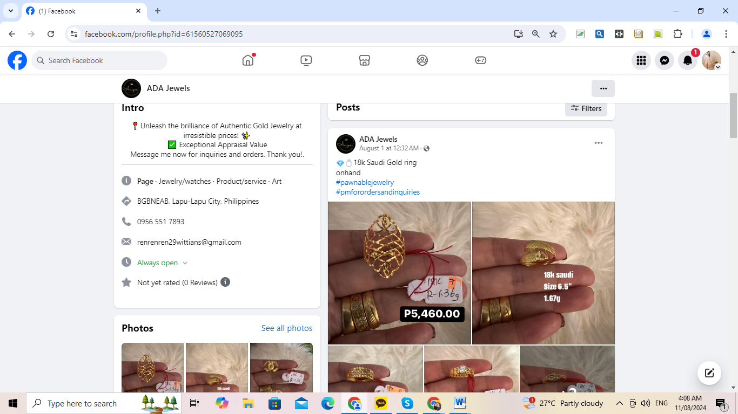Open the Windows notification center

coord(721,403)
